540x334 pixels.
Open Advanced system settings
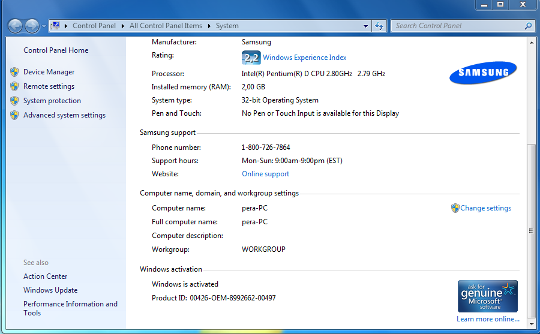[x=64, y=115]
